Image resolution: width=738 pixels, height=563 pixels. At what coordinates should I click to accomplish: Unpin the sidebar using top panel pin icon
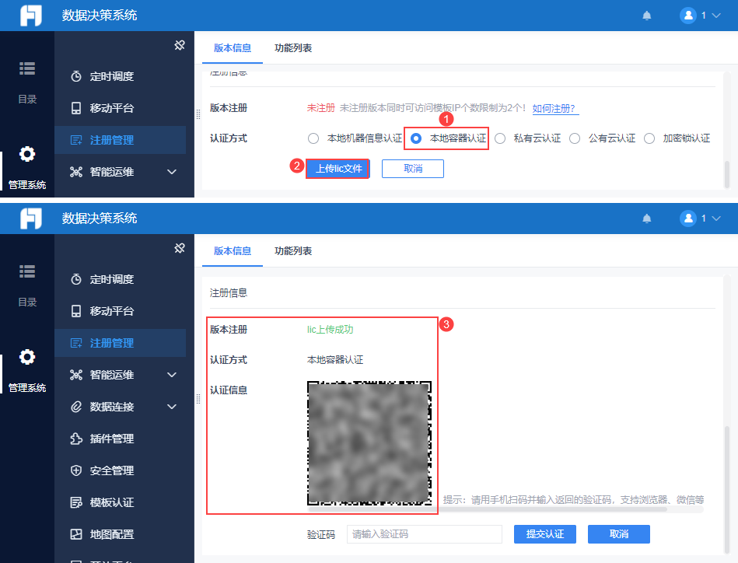point(180,45)
